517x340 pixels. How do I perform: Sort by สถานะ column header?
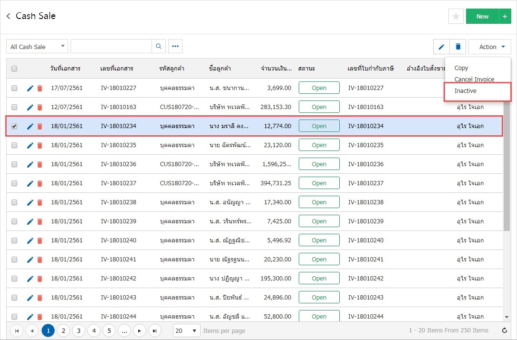click(307, 69)
